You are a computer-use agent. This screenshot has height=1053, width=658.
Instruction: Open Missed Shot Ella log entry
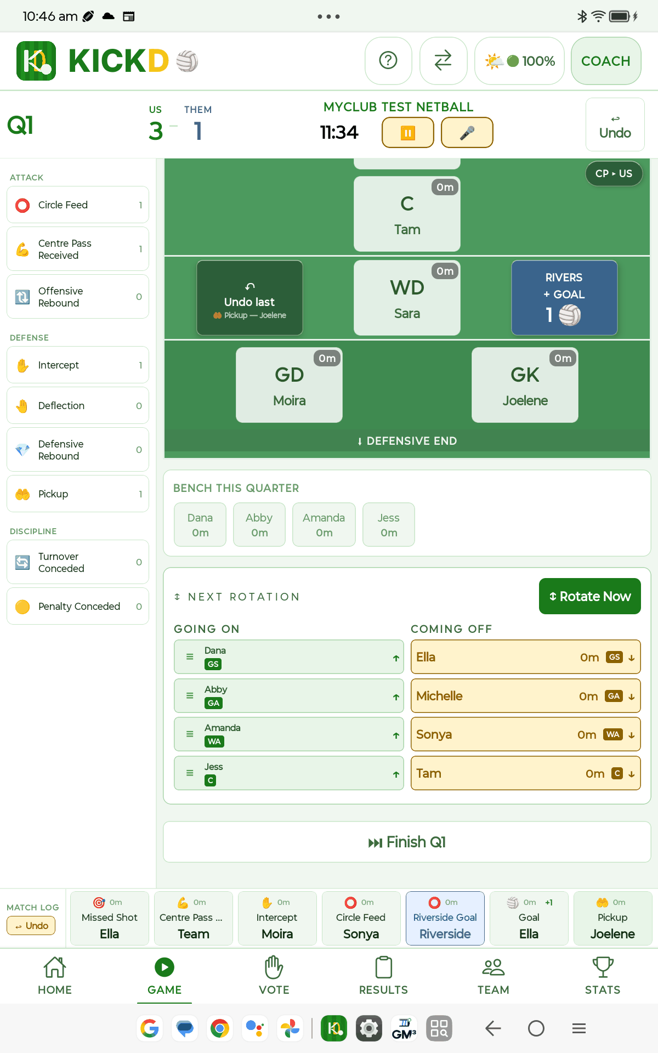pyautogui.click(x=110, y=918)
